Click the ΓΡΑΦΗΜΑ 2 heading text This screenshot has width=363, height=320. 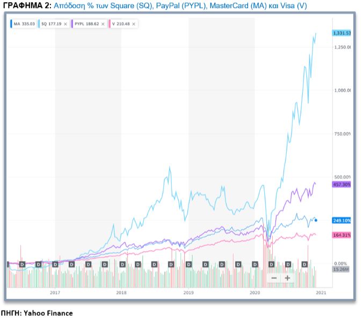[x=27, y=5]
